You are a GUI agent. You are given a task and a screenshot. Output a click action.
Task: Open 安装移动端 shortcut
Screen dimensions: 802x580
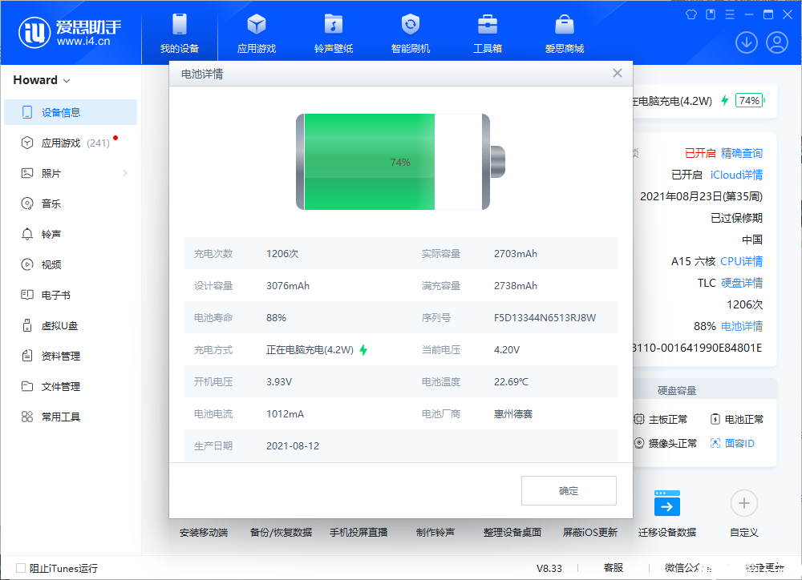(204, 533)
